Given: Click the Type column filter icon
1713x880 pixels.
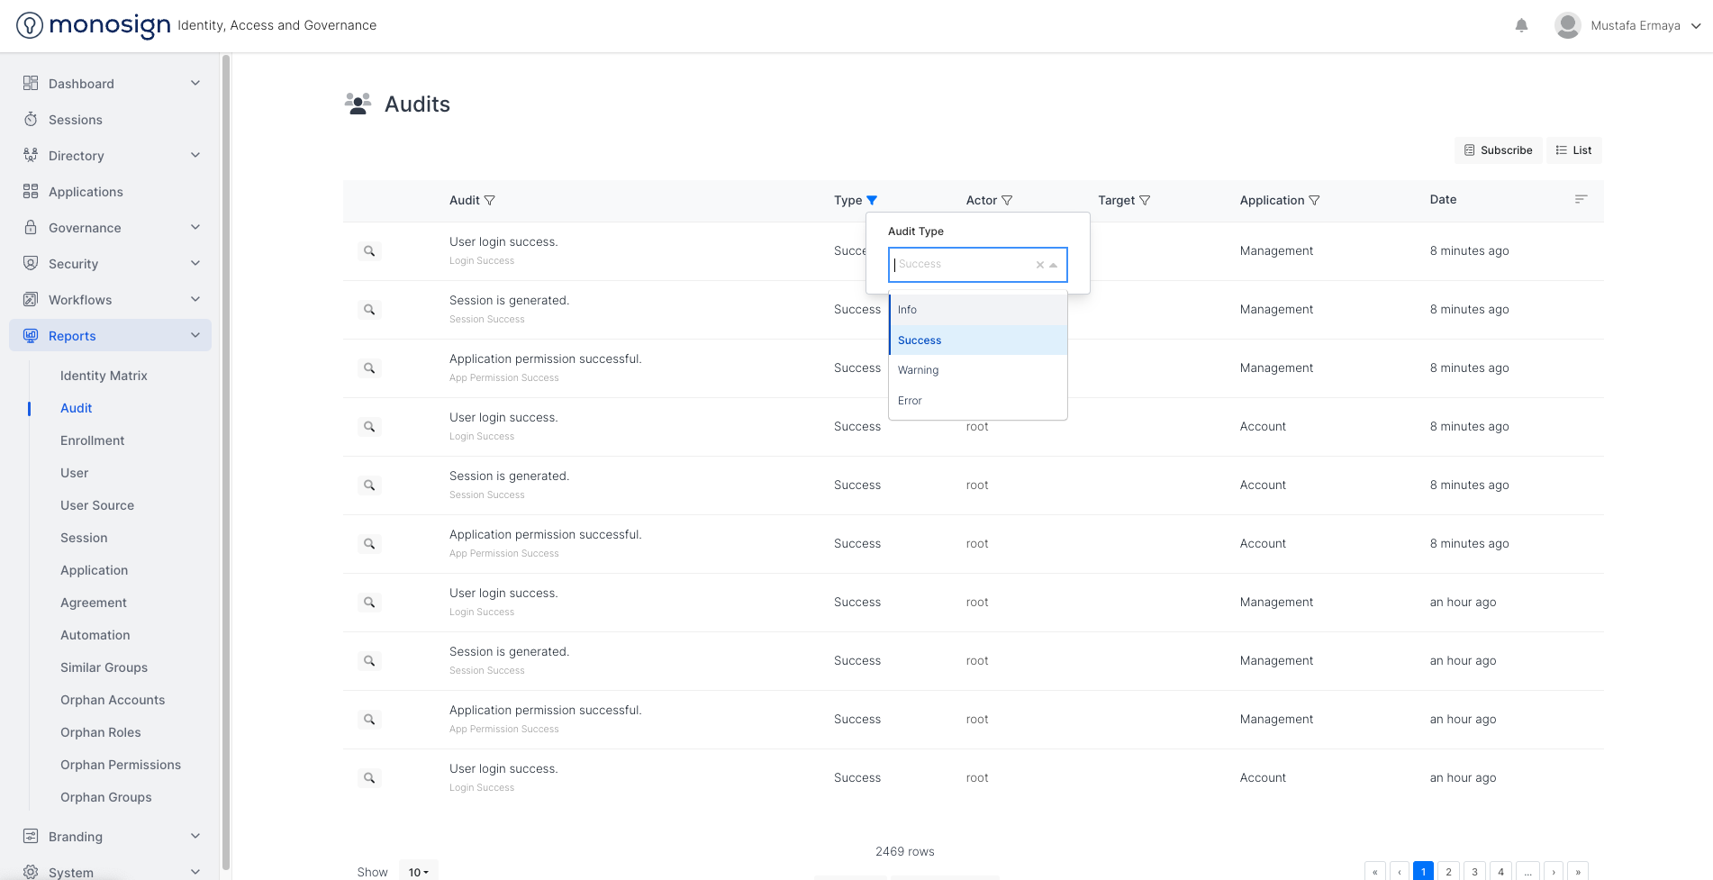Looking at the screenshot, I should coord(872,200).
